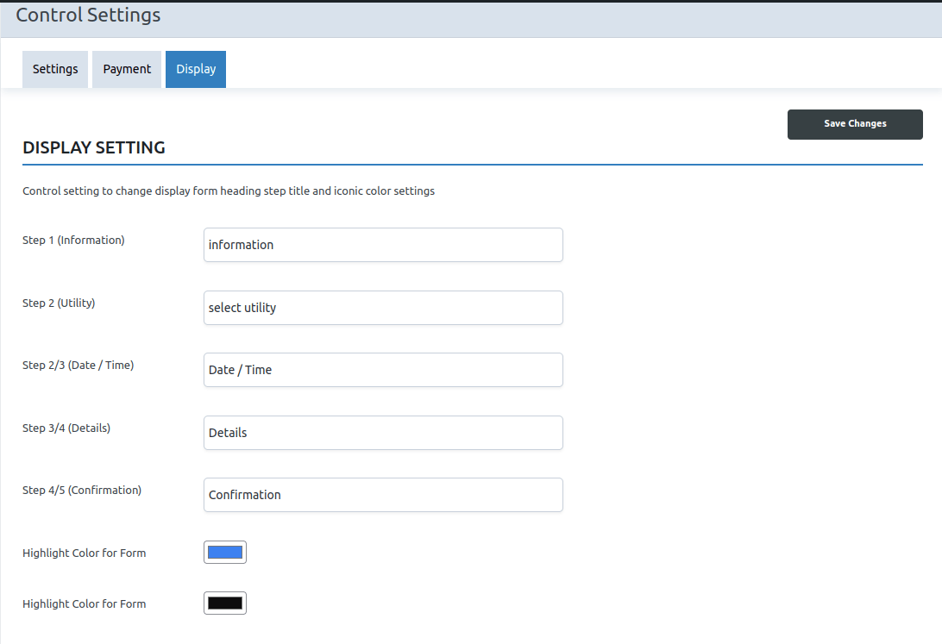Click the 'Step 4/5 (Confirmation)' label
Viewport: 942px width, 644px height.
click(x=82, y=491)
